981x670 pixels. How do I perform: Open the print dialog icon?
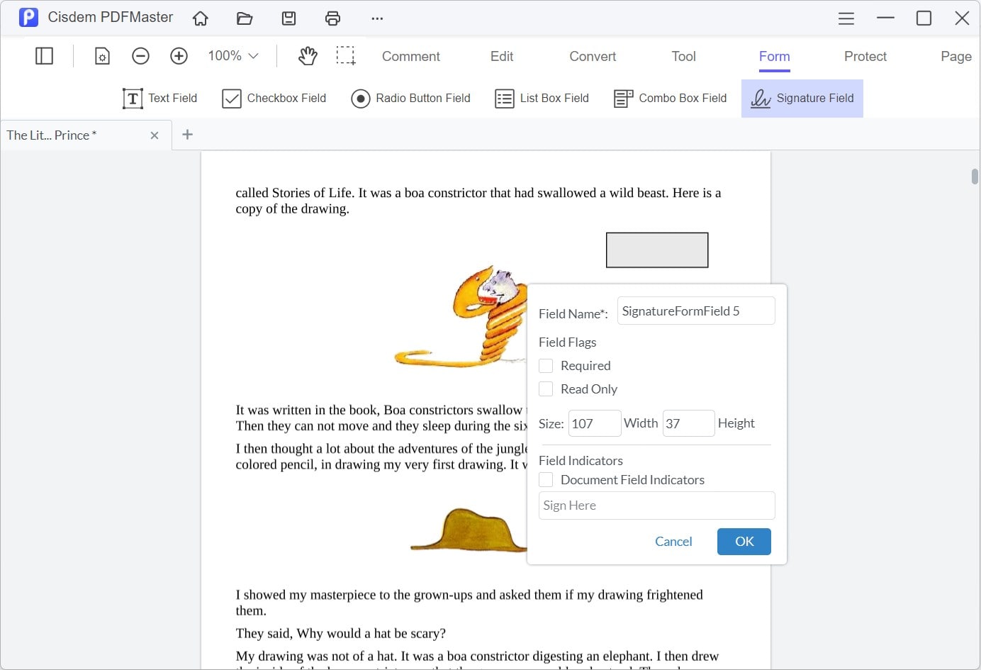coord(332,18)
